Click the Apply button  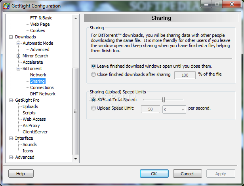tap(221, 174)
